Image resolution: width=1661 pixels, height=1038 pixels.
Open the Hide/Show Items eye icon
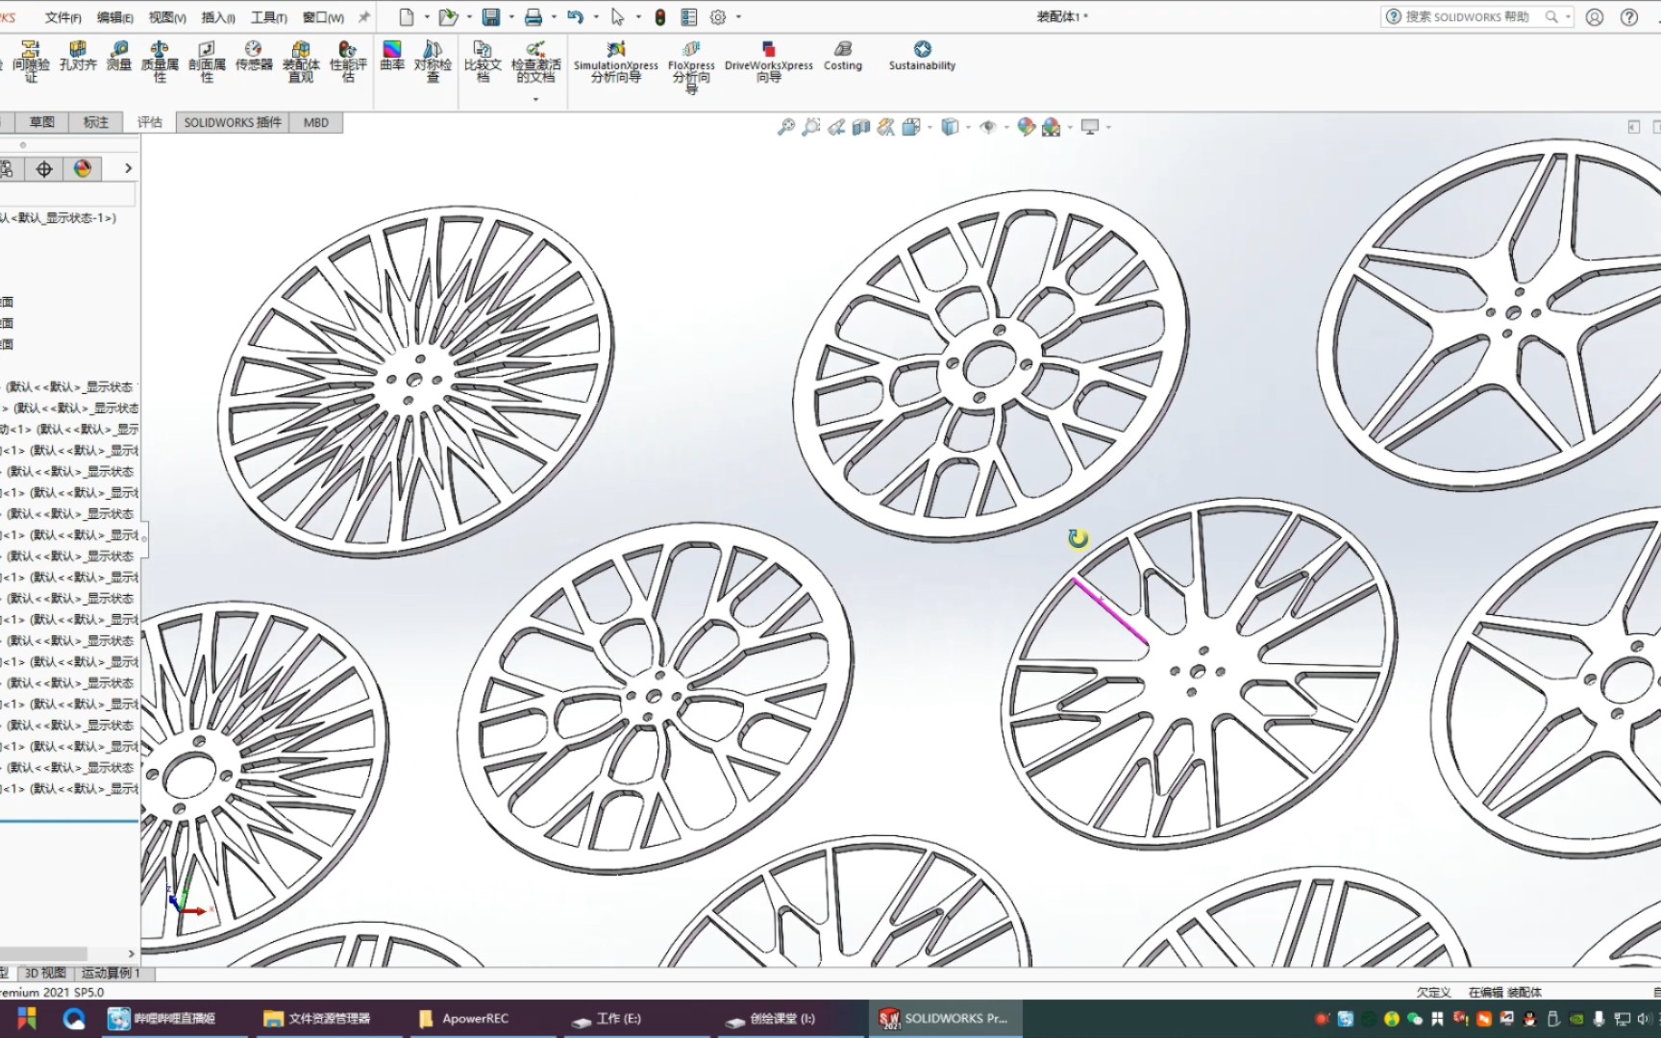pos(988,127)
